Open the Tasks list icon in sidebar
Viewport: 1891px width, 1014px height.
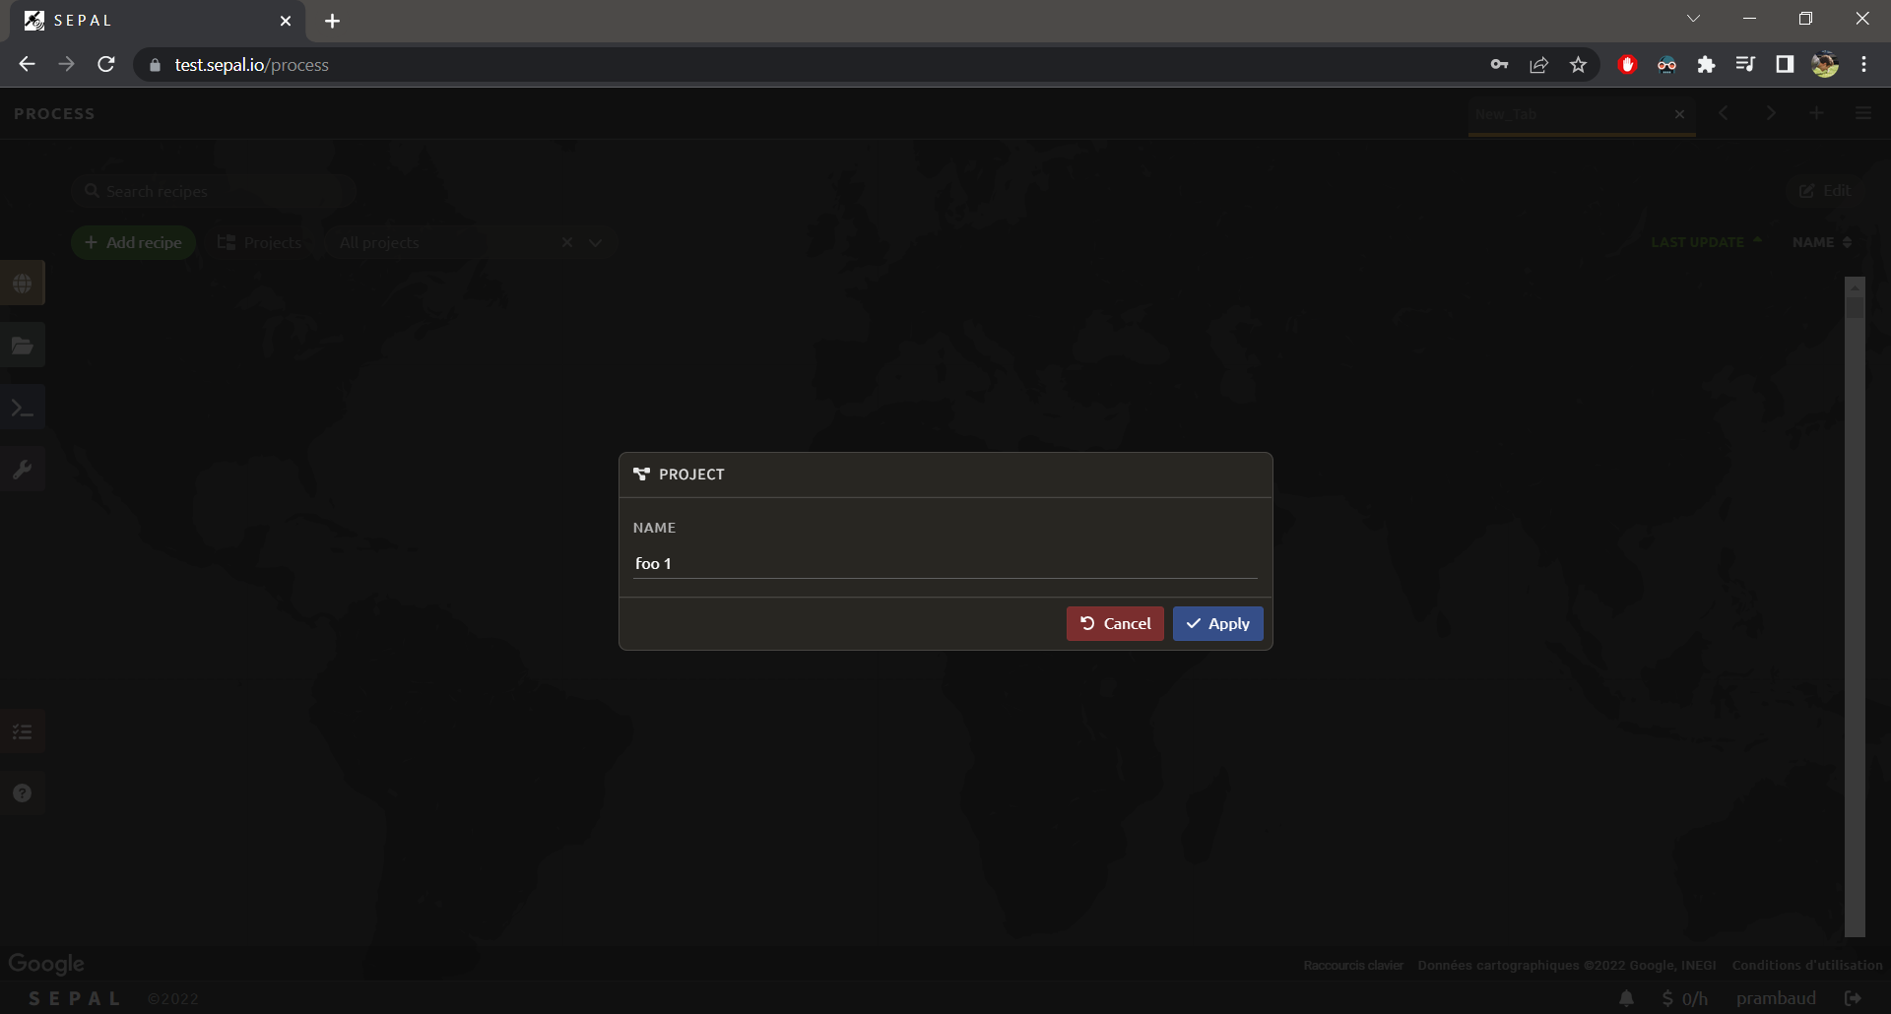point(23,731)
